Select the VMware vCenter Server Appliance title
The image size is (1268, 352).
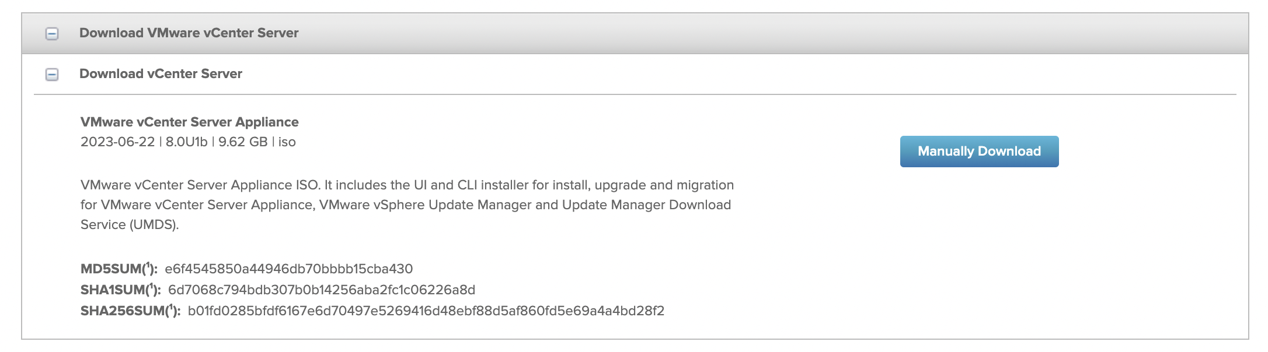pos(189,122)
